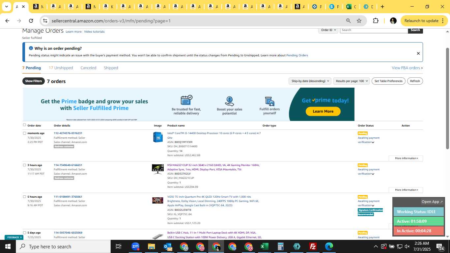Bookmark this page with the star icon

[x=359, y=21]
